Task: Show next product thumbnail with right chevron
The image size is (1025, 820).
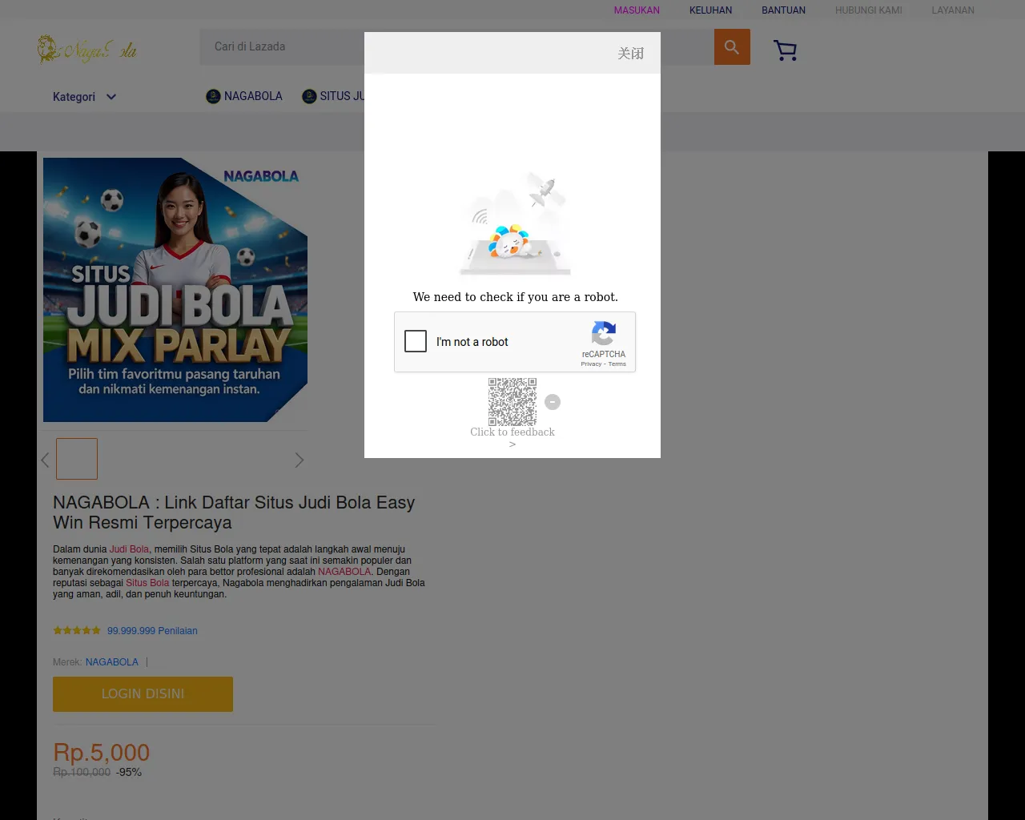Action: point(299,460)
